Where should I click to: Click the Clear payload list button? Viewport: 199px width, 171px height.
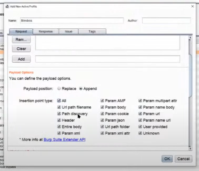21,49
